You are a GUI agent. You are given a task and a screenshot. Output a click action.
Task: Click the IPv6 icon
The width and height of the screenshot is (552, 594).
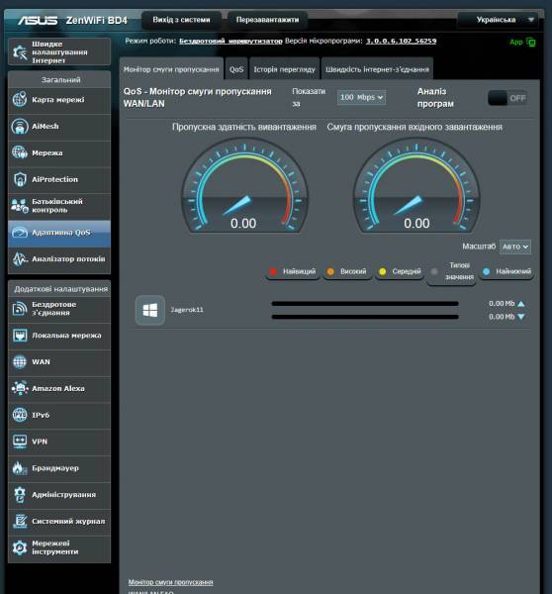(x=20, y=415)
